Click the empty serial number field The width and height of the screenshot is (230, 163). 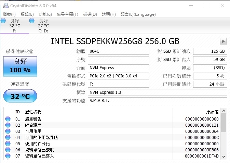(x=119, y=60)
